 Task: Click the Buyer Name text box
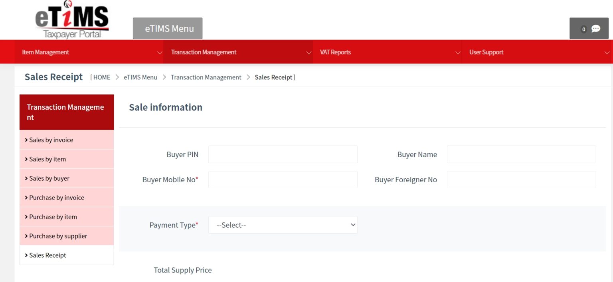521,154
